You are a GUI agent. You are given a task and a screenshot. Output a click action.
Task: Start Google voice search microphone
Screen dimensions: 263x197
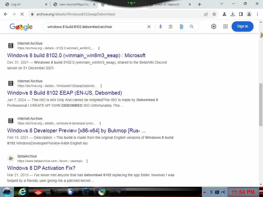(x=161, y=27)
